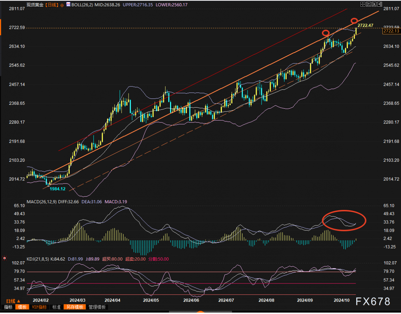
Task: Click the 另存模板 button
Action: 74,307
